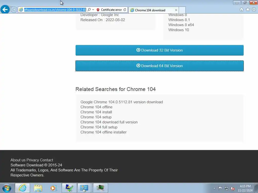The image size is (258, 193).
Task: Open Windows Explorer from the taskbar
Action: point(38,188)
